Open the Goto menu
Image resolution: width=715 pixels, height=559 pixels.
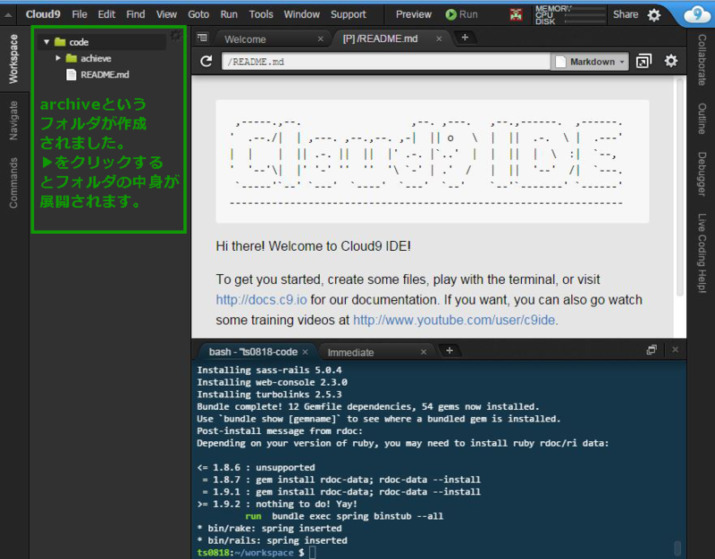tap(198, 14)
